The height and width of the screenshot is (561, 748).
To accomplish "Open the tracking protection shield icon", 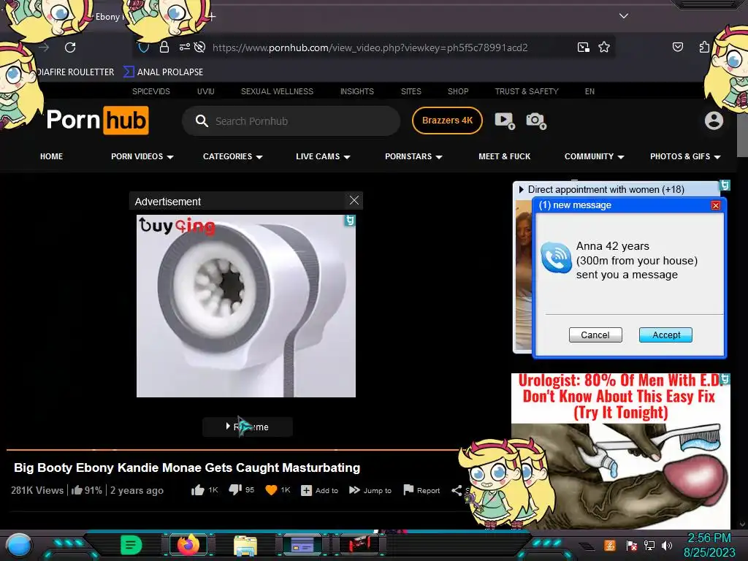I will (x=144, y=47).
